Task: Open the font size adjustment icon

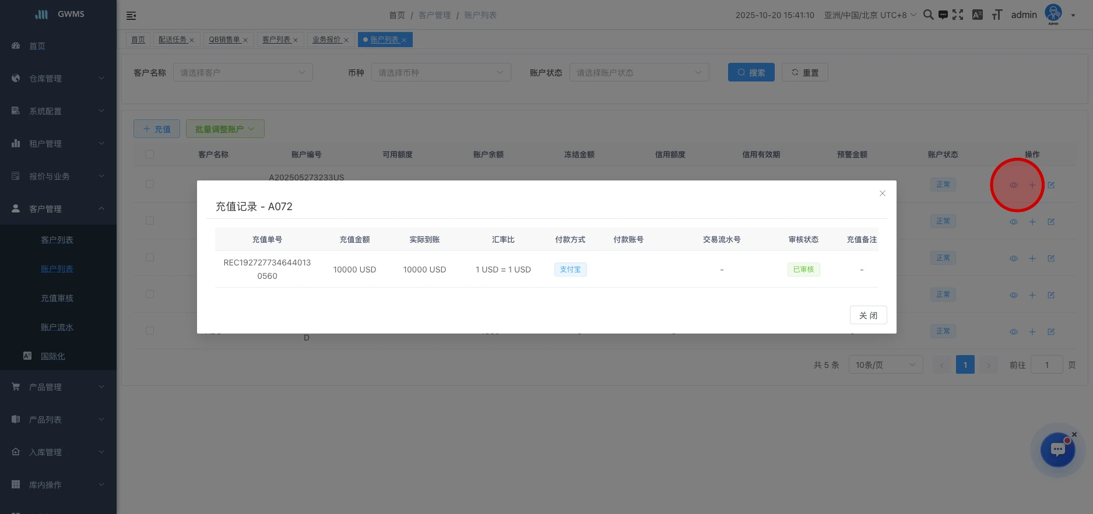Action: 997,15
